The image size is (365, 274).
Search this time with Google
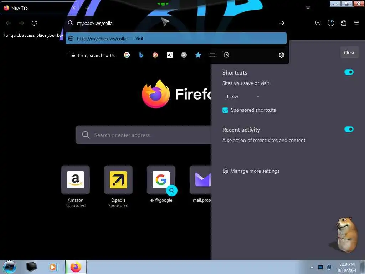127,55
